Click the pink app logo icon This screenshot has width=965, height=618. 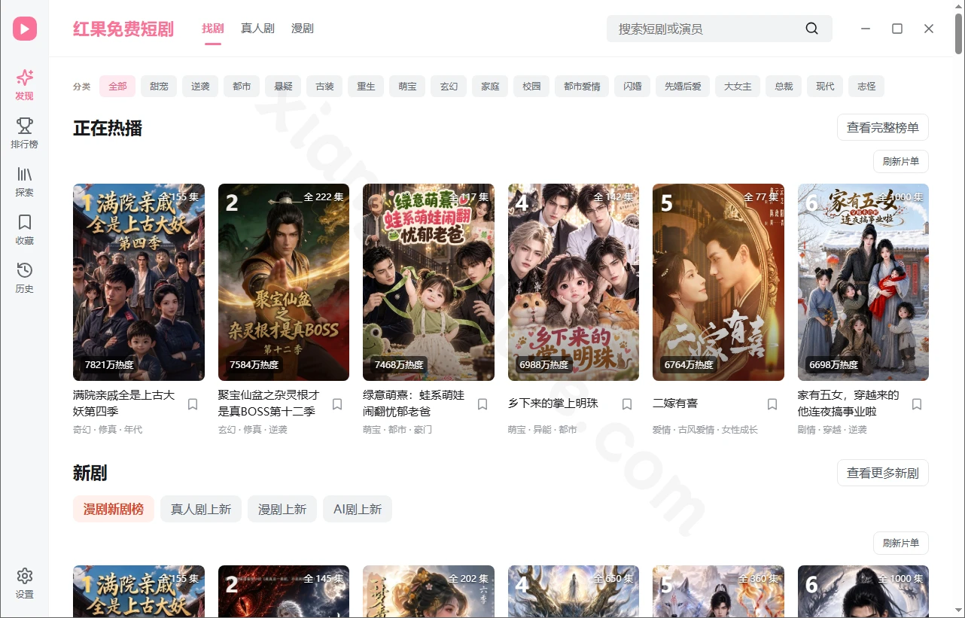pyautogui.click(x=25, y=29)
